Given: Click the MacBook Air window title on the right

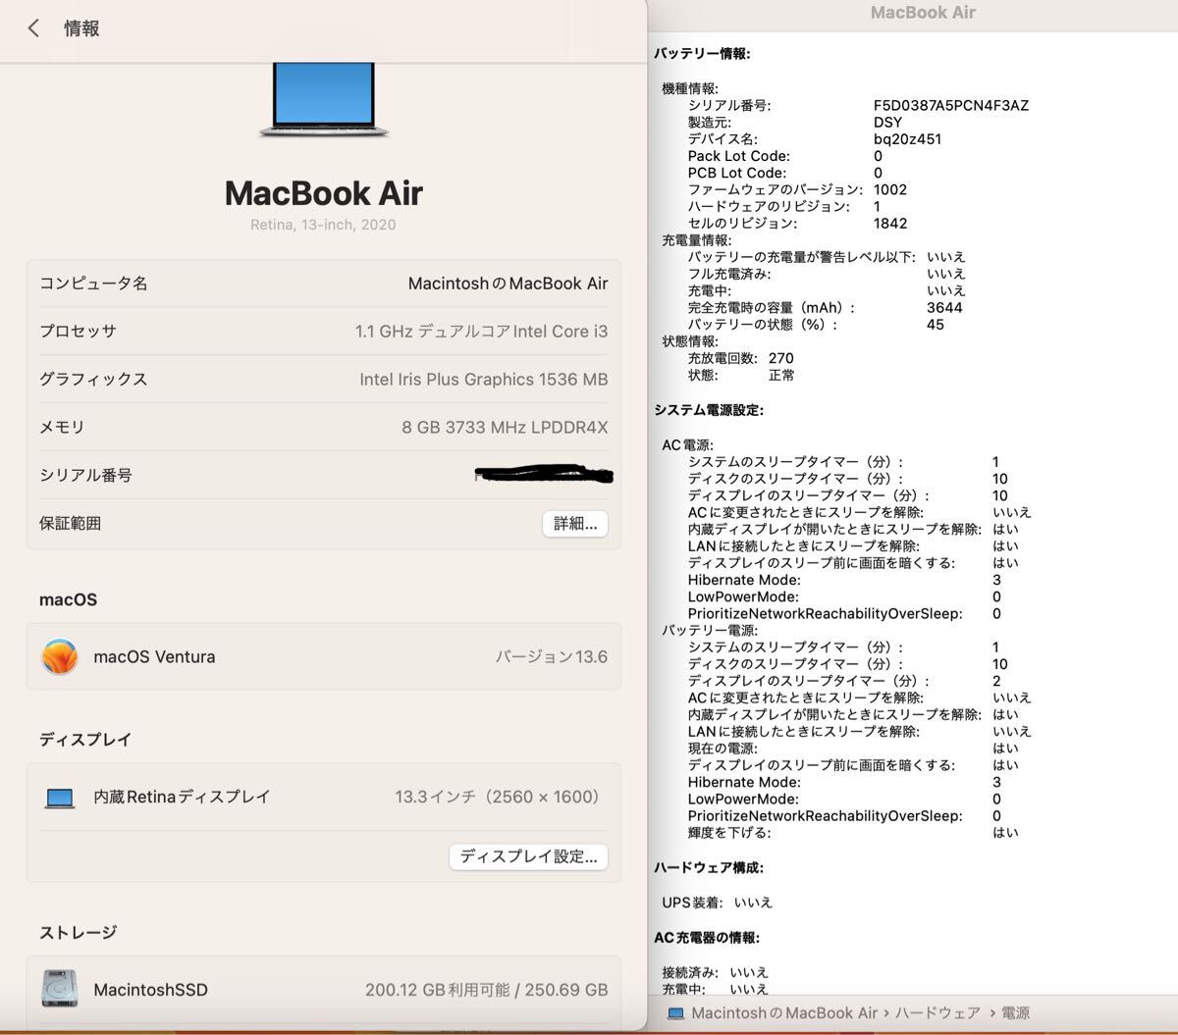Looking at the screenshot, I should 923,13.
